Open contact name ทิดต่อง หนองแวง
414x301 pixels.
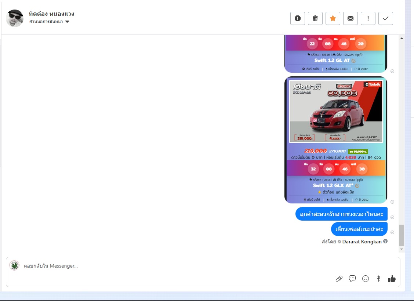tap(51, 14)
